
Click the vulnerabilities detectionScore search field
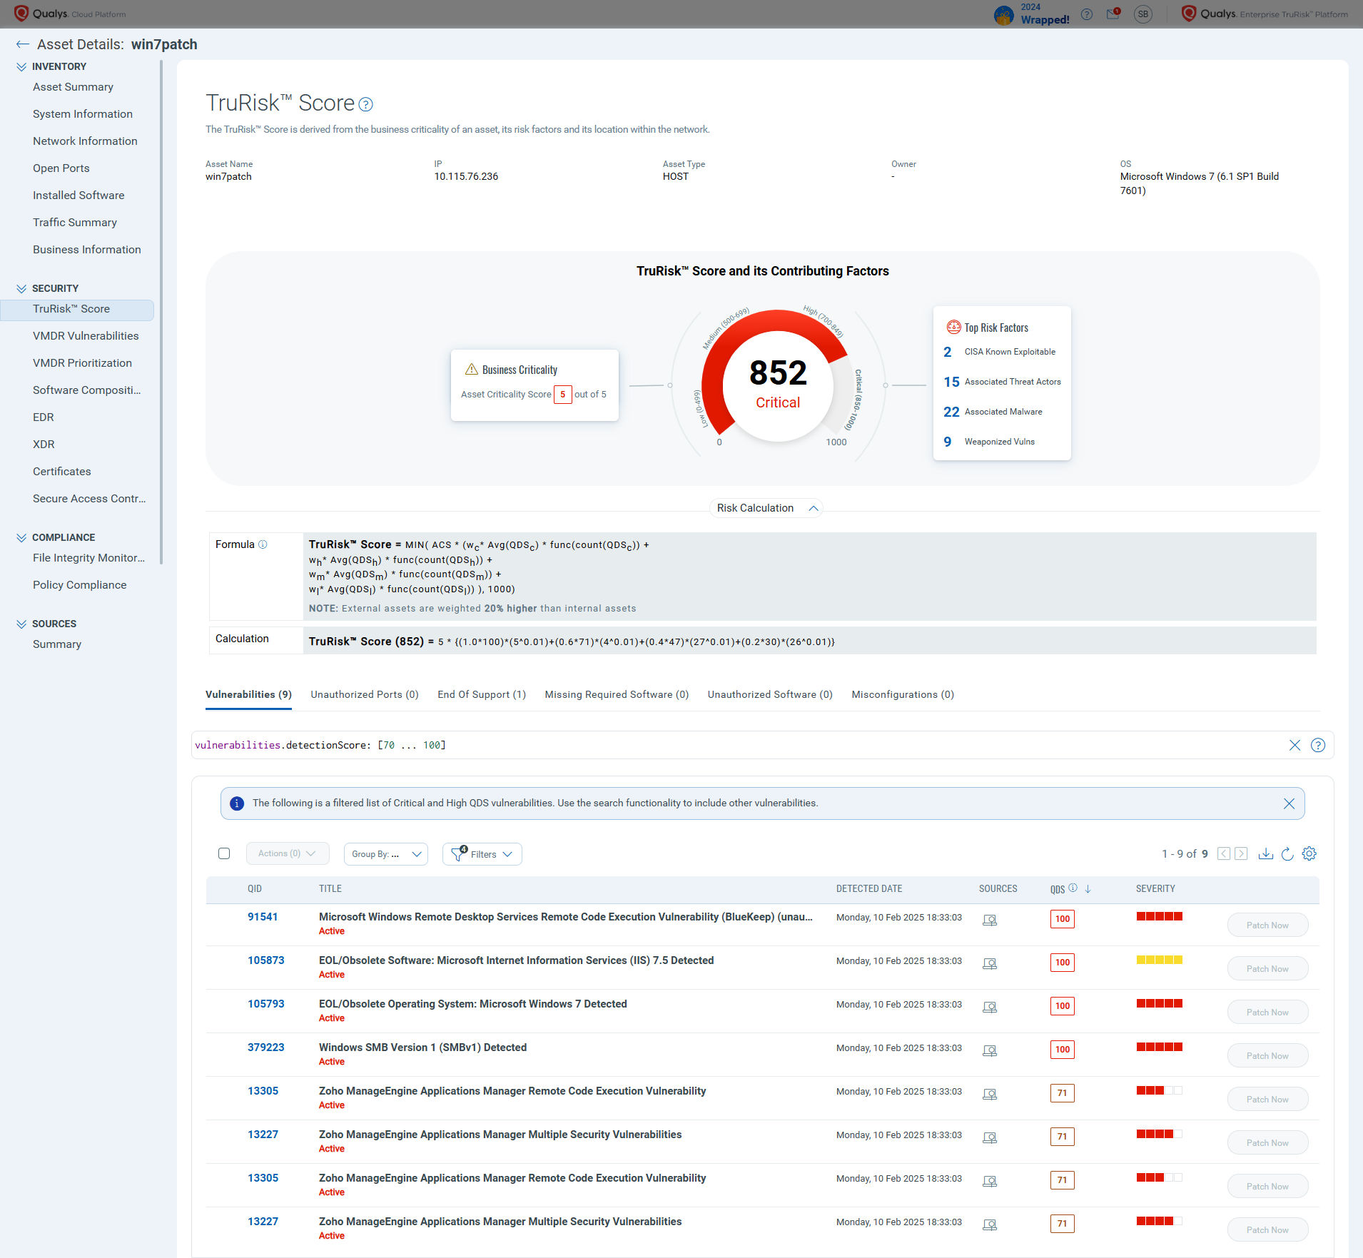point(714,745)
